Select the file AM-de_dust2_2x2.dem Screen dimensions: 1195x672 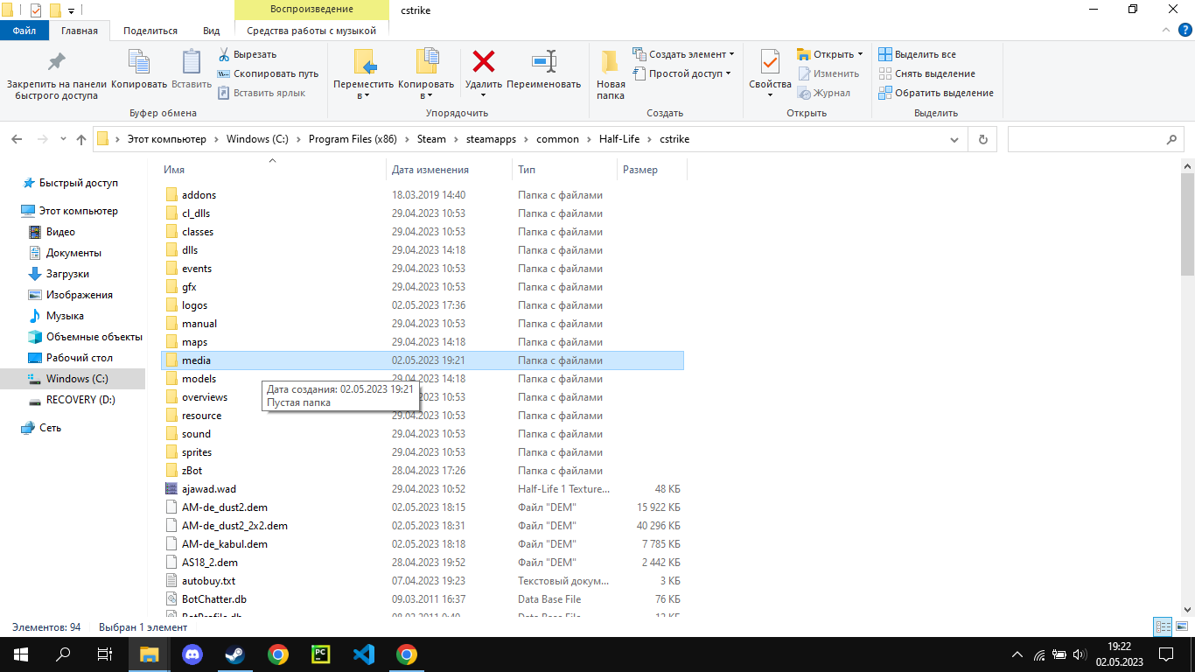(x=423, y=526)
